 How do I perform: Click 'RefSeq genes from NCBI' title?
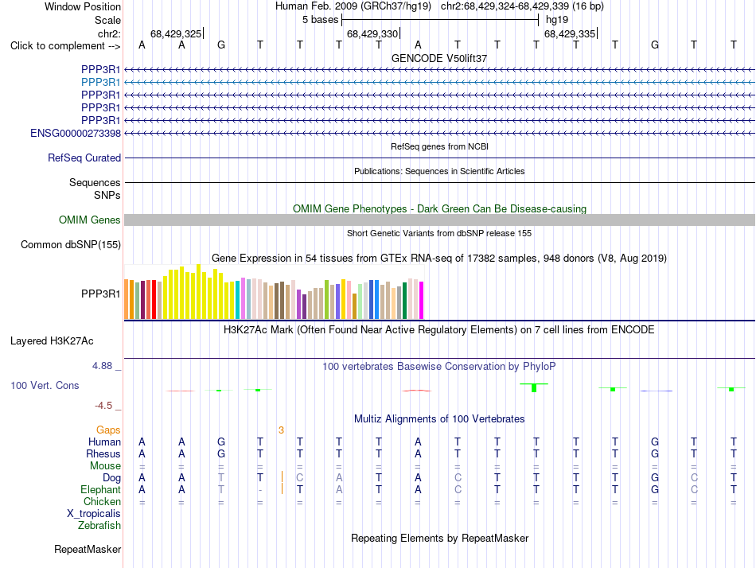point(439,146)
